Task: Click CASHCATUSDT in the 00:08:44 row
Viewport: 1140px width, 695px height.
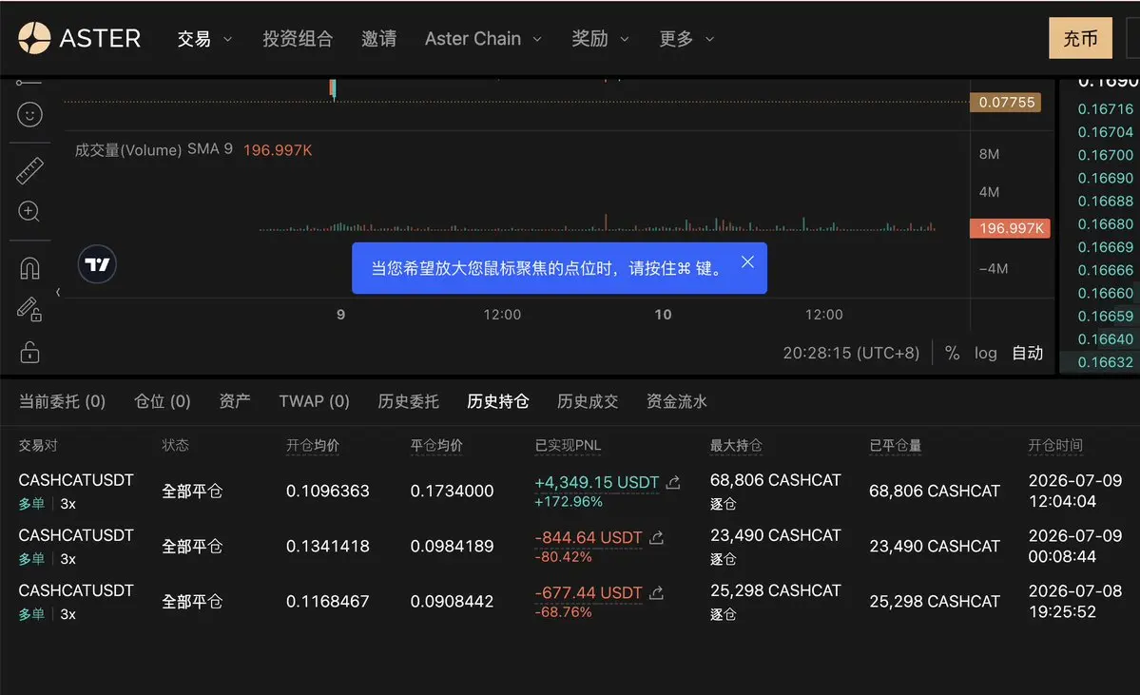Action: point(76,535)
